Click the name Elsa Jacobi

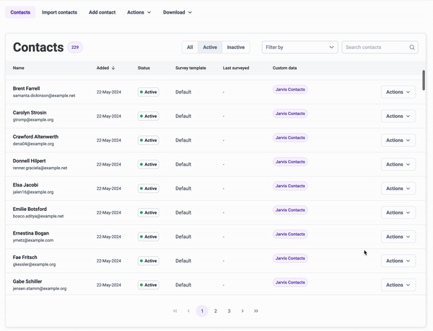(x=25, y=185)
